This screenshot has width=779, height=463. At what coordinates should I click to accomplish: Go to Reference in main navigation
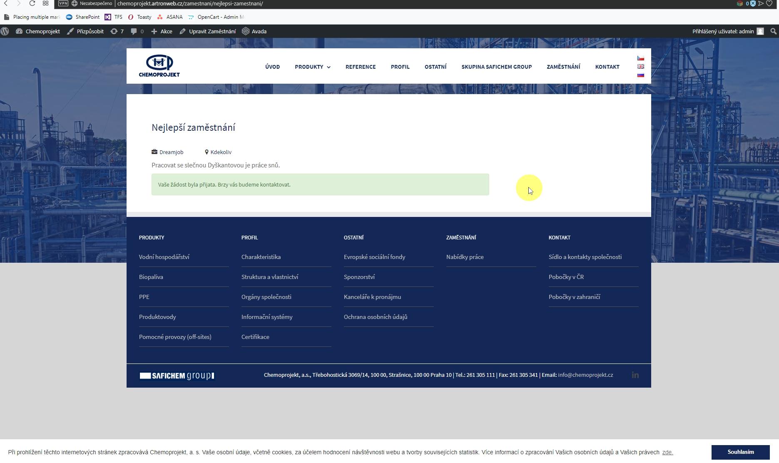click(x=360, y=67)
